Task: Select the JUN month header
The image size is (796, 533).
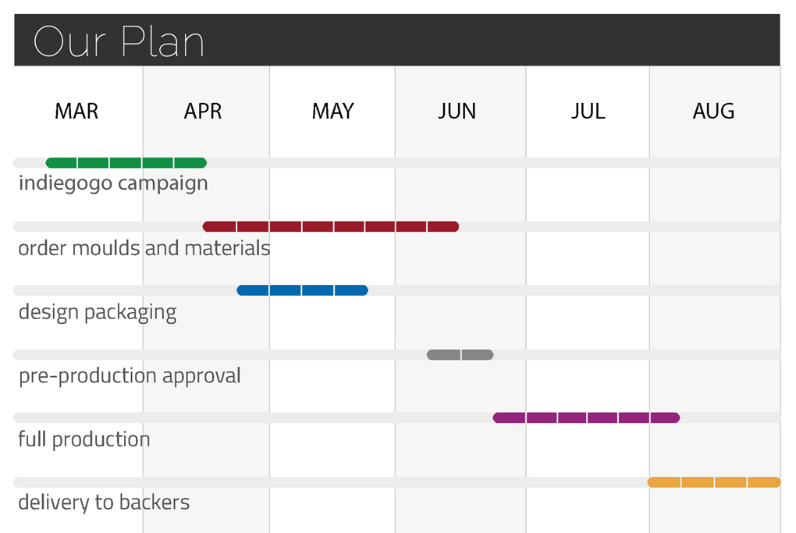Action: tap(457, 111)
